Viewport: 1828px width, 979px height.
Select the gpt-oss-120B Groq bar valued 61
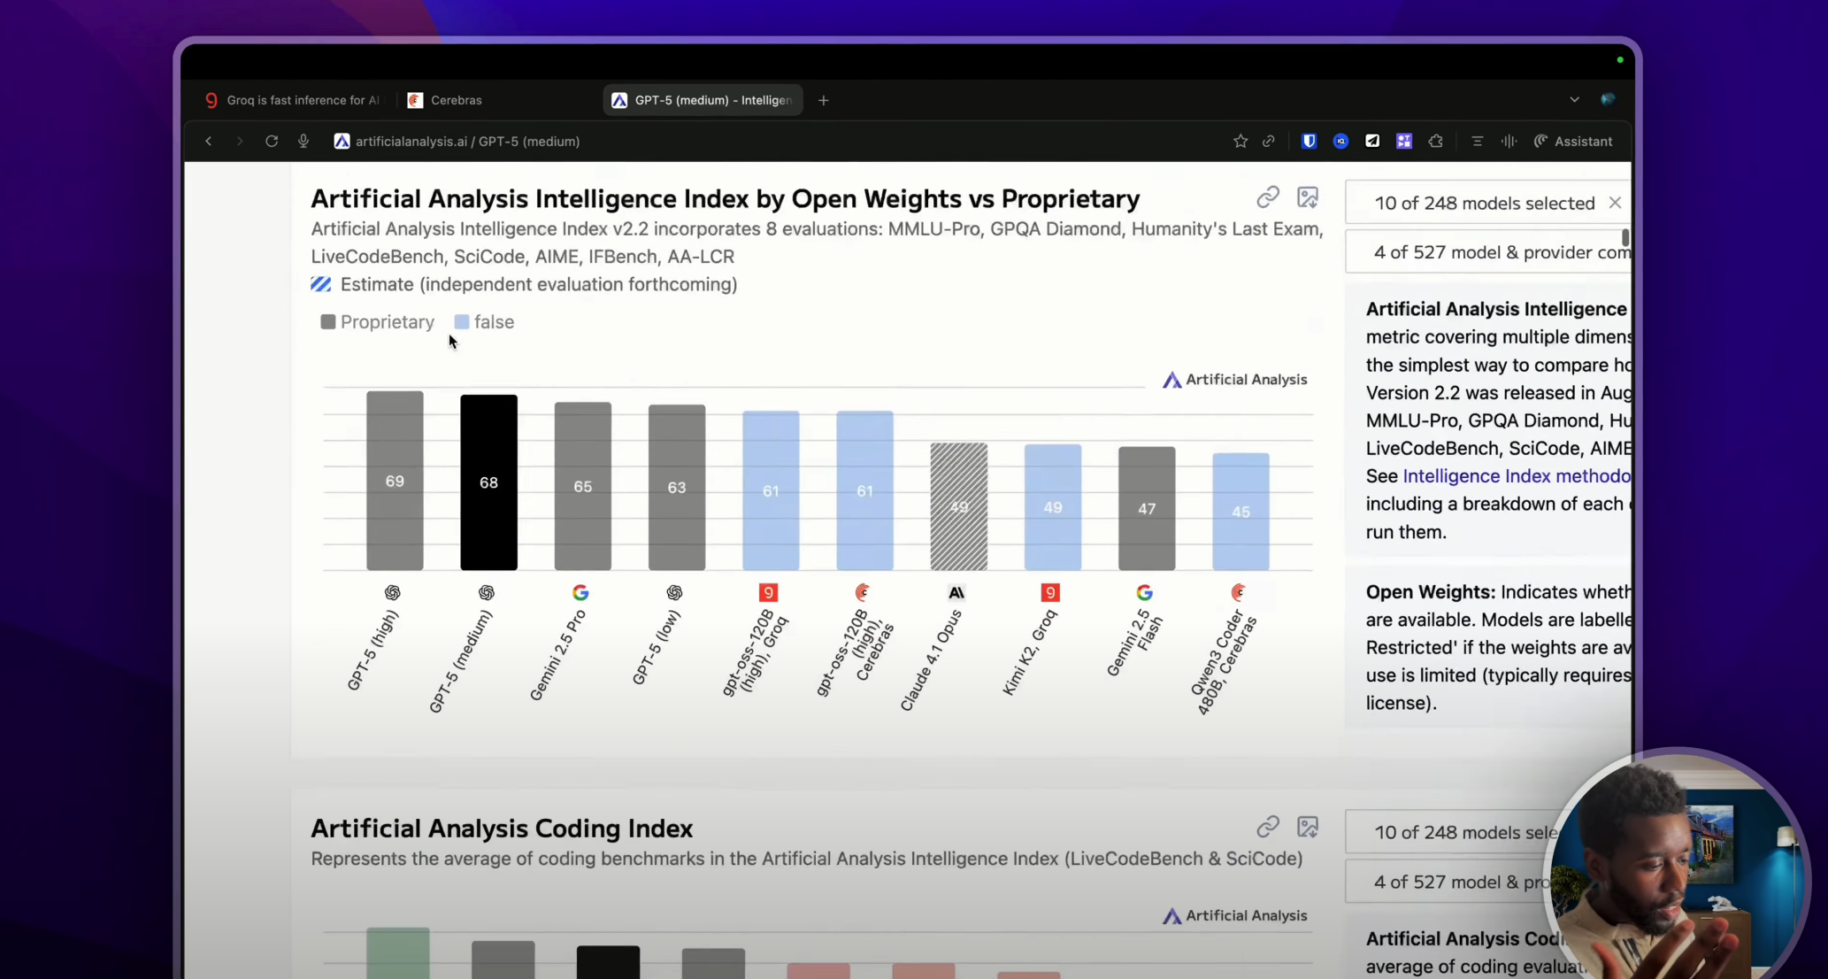point(771,490)
